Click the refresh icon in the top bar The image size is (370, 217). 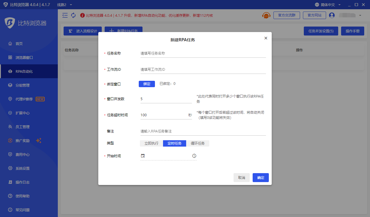73,15
